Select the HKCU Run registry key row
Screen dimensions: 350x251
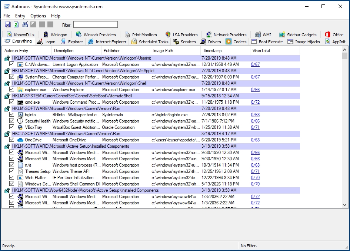click(x=66, y=134)
